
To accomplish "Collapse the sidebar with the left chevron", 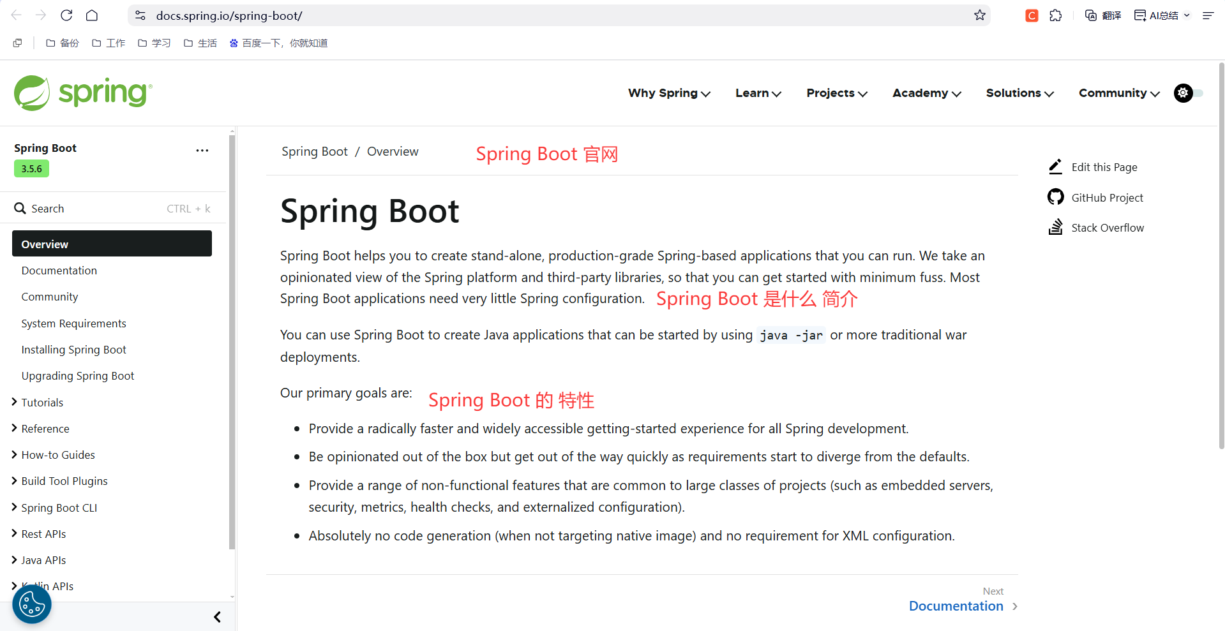I will (217, 617).
